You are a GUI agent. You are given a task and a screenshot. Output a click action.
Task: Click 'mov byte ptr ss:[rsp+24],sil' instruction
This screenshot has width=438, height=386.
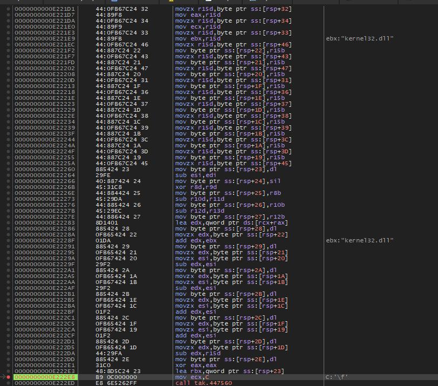[228, 181]
